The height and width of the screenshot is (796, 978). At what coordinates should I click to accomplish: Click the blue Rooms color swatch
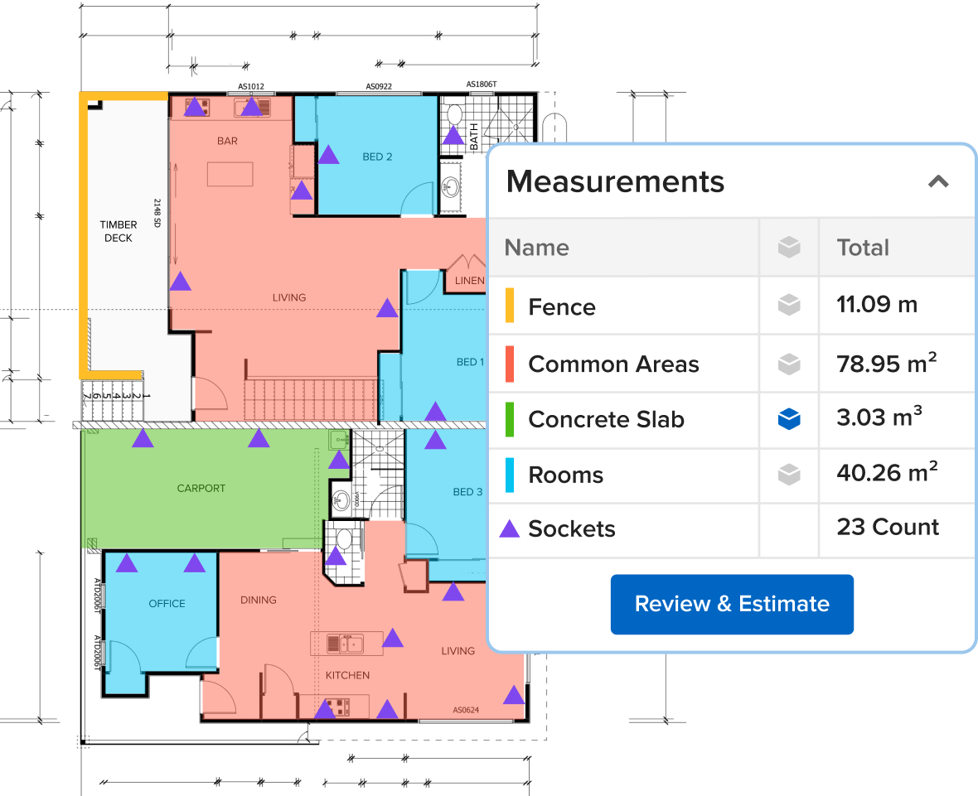(510, 475)
